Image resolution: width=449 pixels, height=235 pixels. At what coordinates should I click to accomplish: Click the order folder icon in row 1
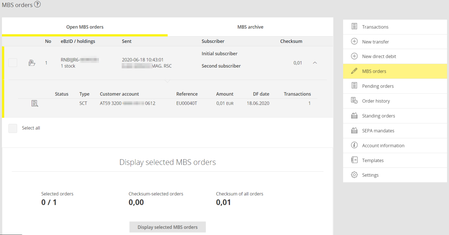click(32, 63)
